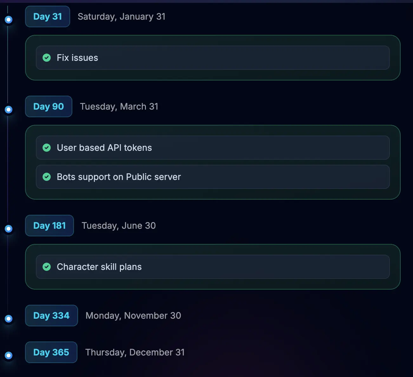Viewport: 413px width, 377px height.
Task: Open the Saturday, January 31 date entry
Action: tap(121, 16)
